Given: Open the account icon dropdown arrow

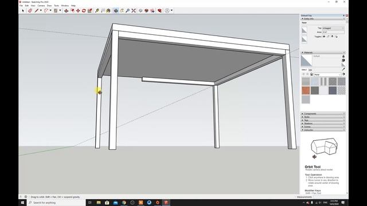Looking at the screenshot, I should [171, 10].
